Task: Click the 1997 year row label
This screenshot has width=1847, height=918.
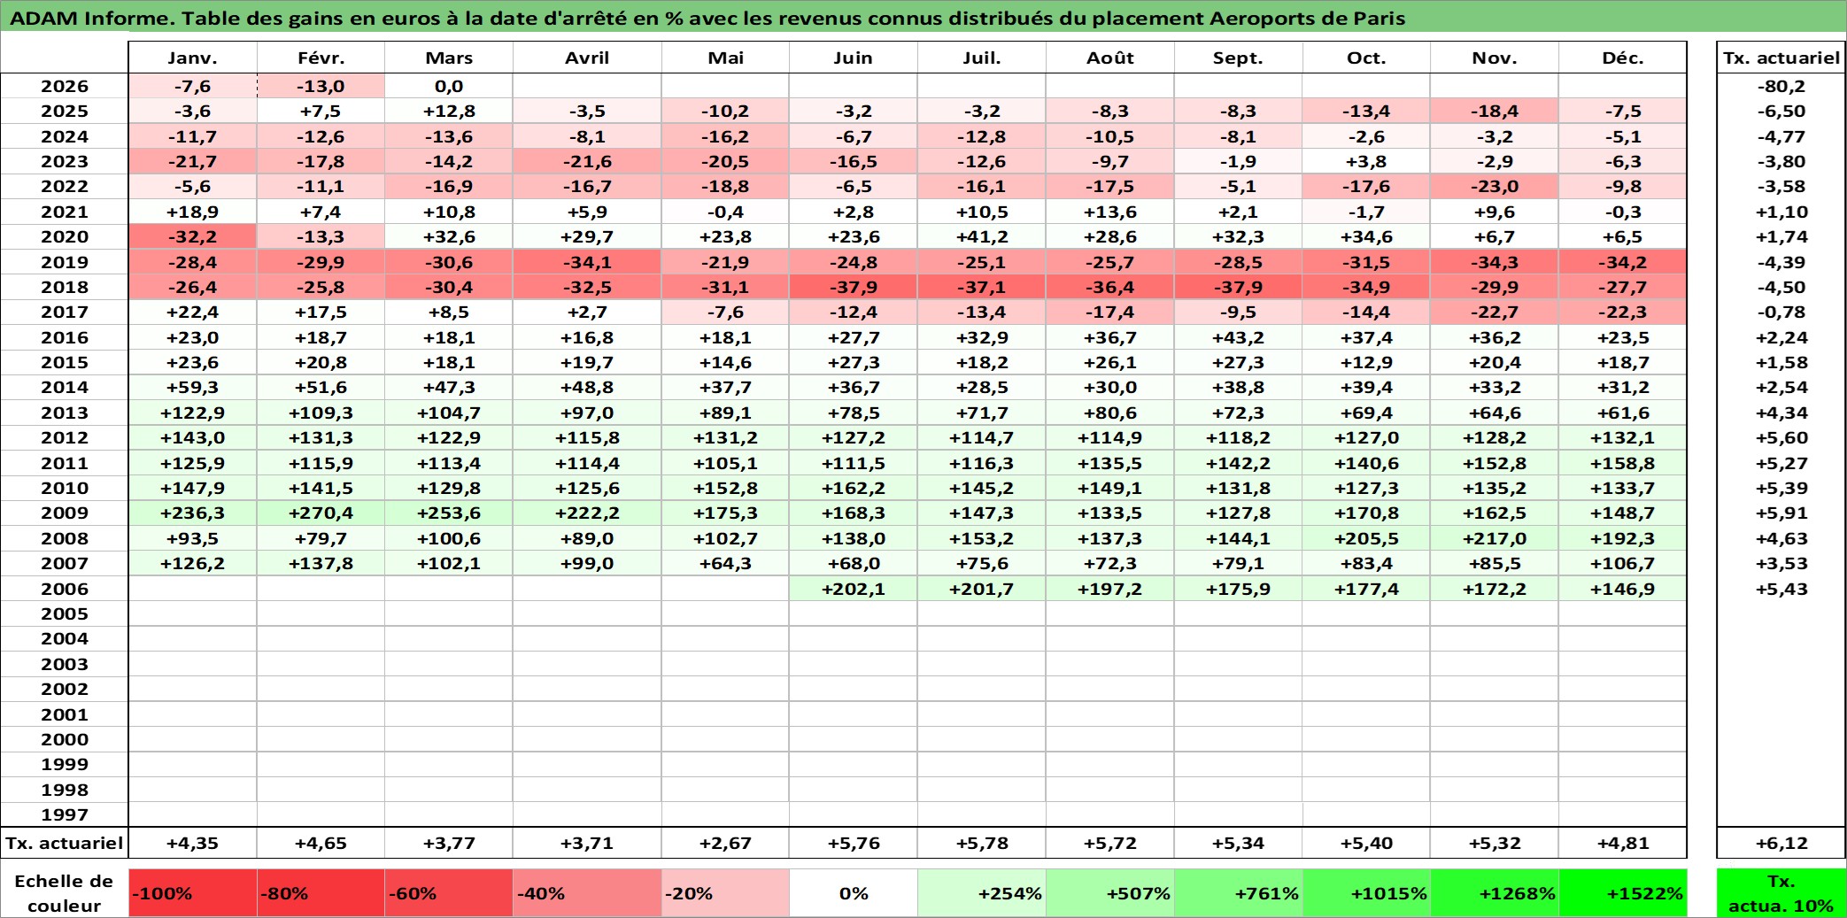Action: tap(65, 814)
